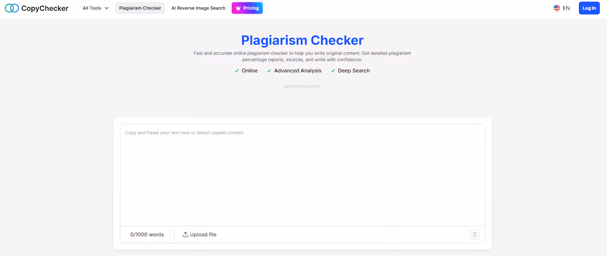This screenshot has width=607, height=256.
Task: Select AI Reverse Image Search from the navbar
Action: point(198,8)
